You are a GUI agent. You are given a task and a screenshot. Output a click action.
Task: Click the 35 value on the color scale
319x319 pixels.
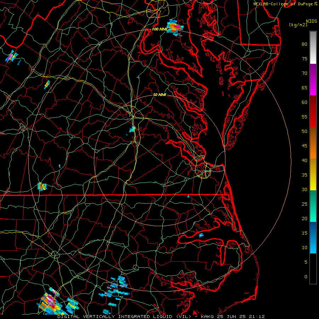(304, 175)
